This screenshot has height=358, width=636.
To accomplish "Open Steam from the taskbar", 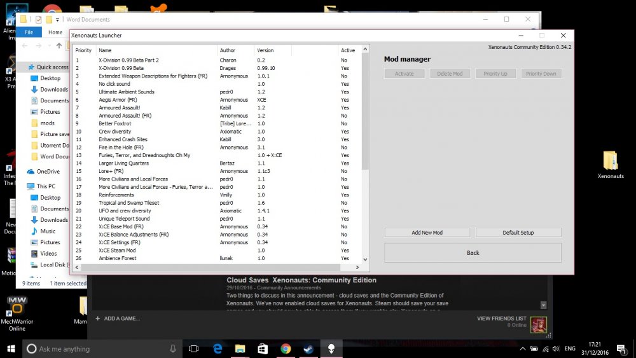I will coord(308,348).
